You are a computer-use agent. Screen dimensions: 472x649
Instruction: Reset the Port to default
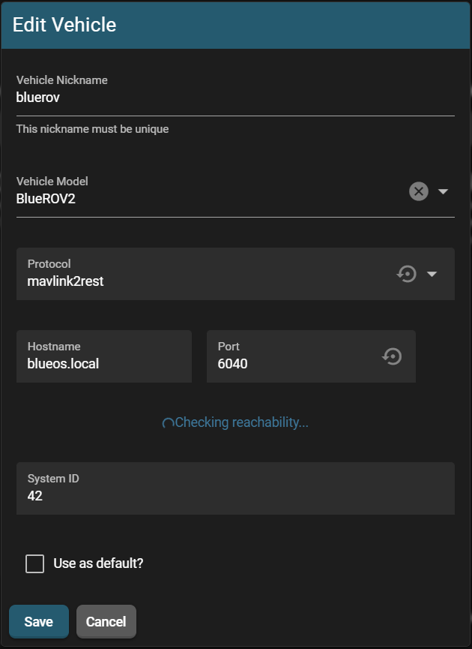pyautogui.click(x=391, y=356)
